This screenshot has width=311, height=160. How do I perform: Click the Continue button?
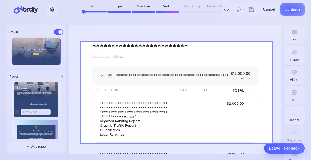point(293,9)
